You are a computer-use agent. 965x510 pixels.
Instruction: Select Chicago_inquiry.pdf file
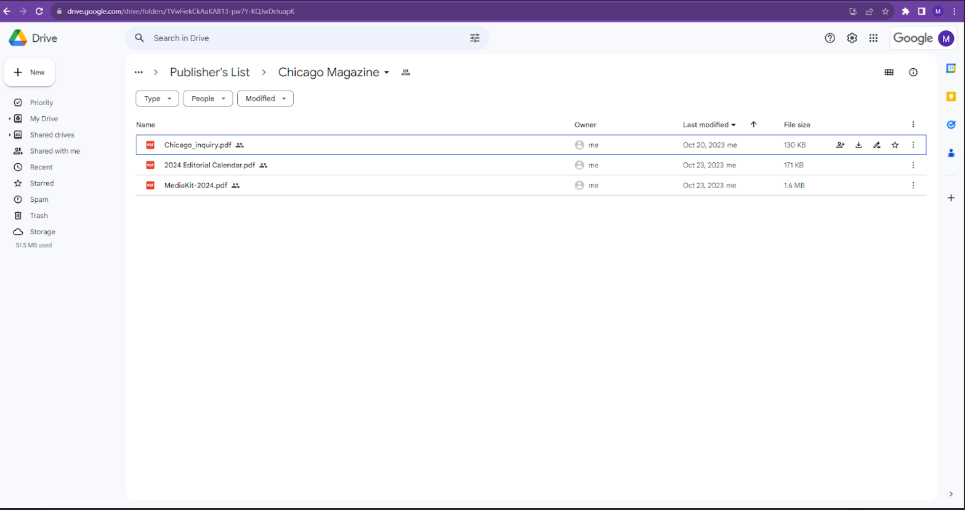531,145
